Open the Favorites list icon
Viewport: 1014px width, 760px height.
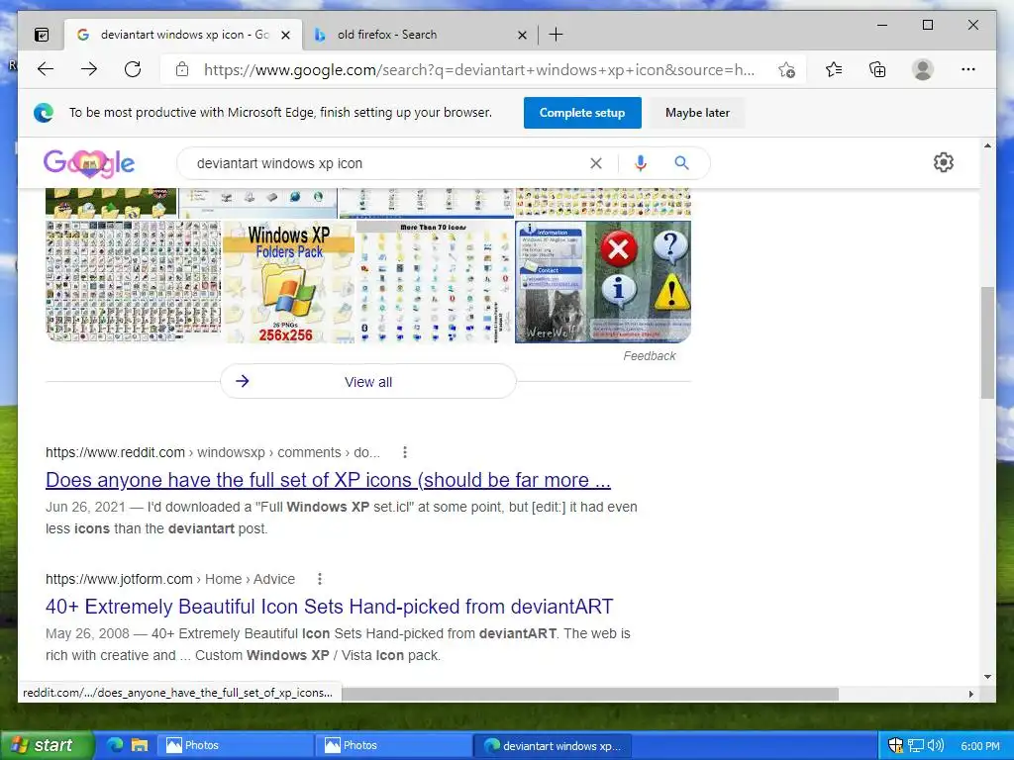click(x=834, y=69)
